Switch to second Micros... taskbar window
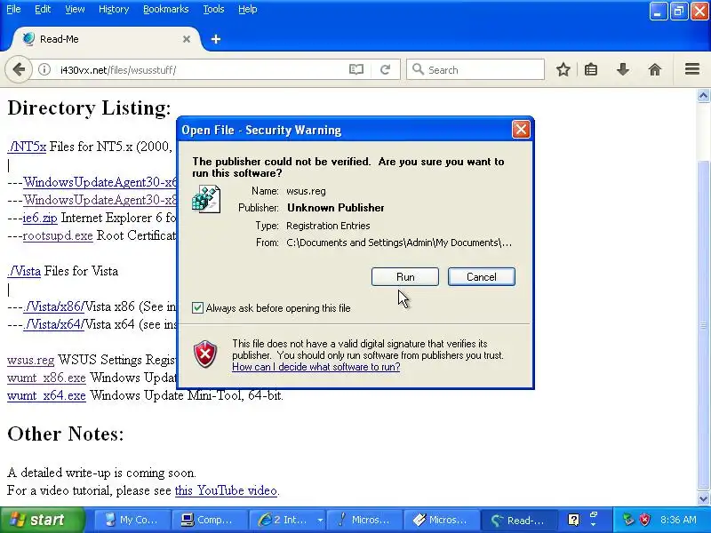 (441, 520)
